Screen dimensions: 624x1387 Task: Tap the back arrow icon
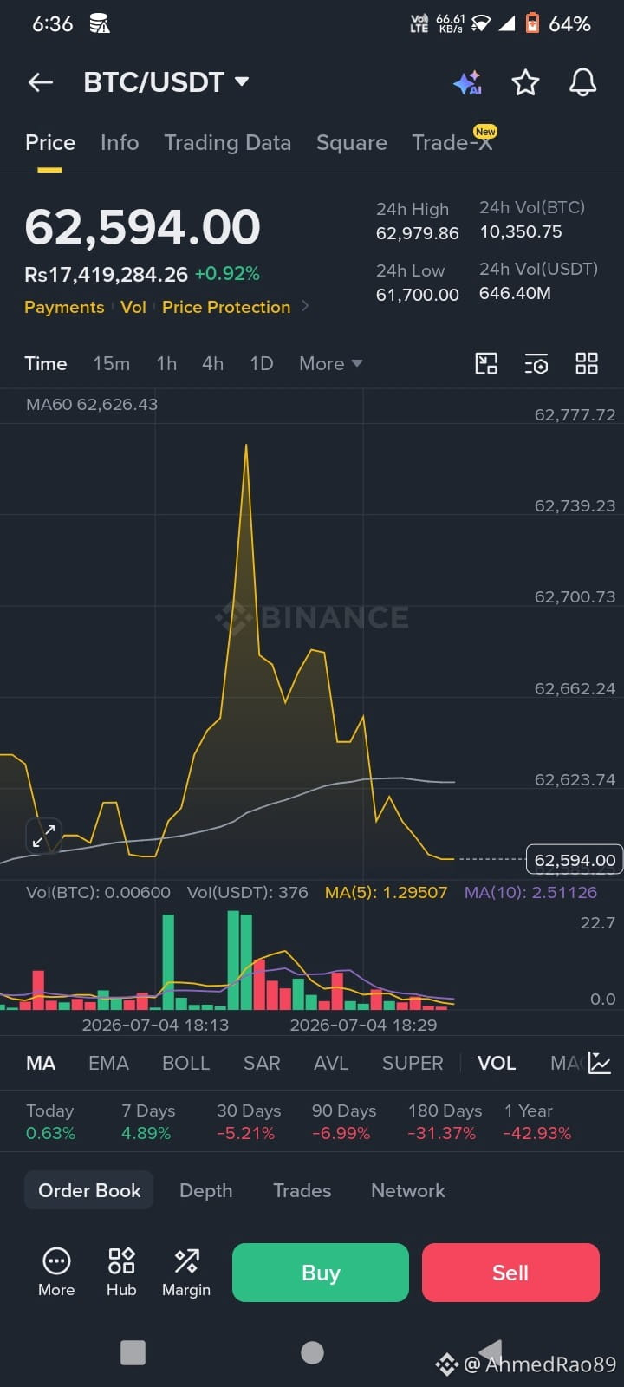click(41, 82)
